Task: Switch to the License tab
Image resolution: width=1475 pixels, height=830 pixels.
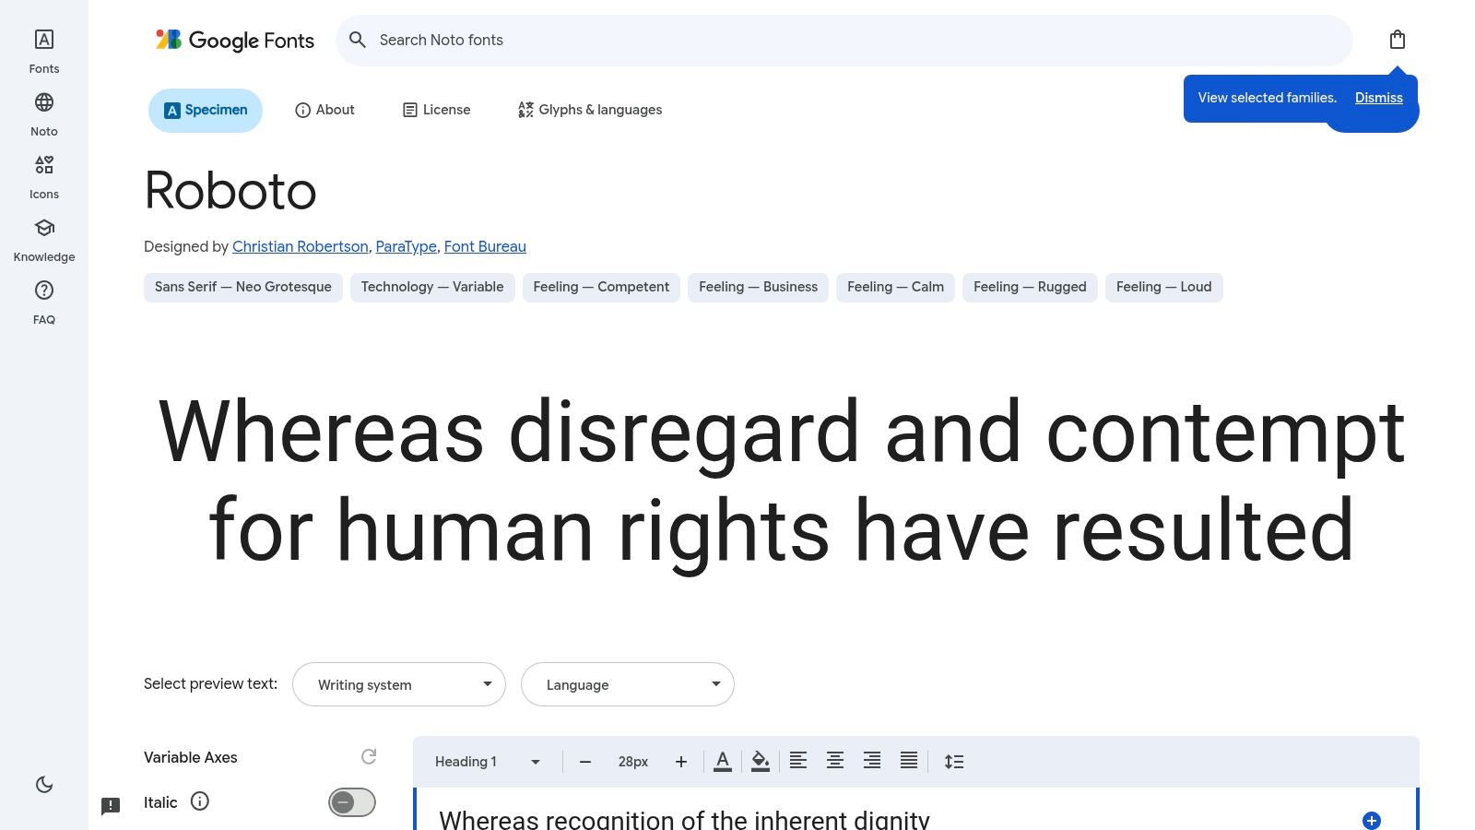Action: 437,110
